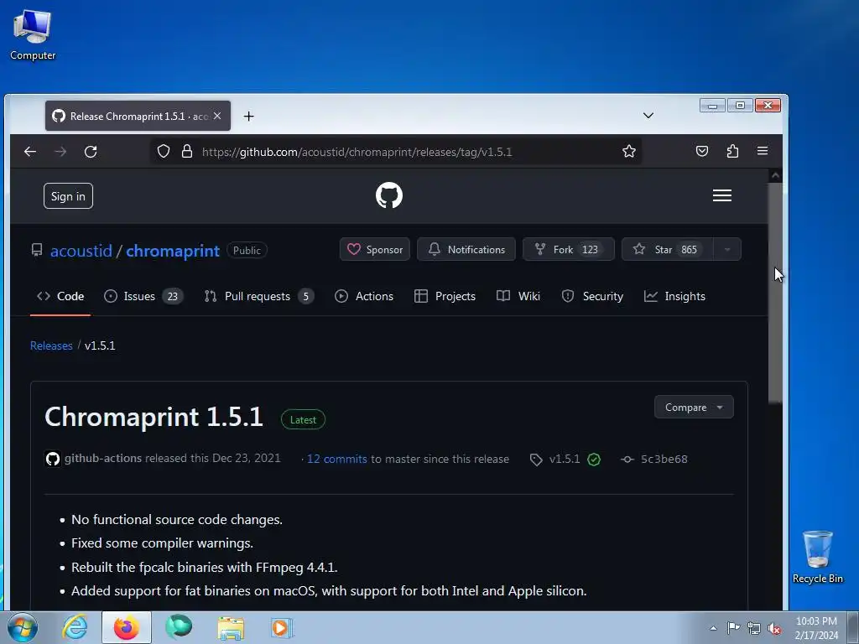Open tracking protection shield icon

pos(164,151)
